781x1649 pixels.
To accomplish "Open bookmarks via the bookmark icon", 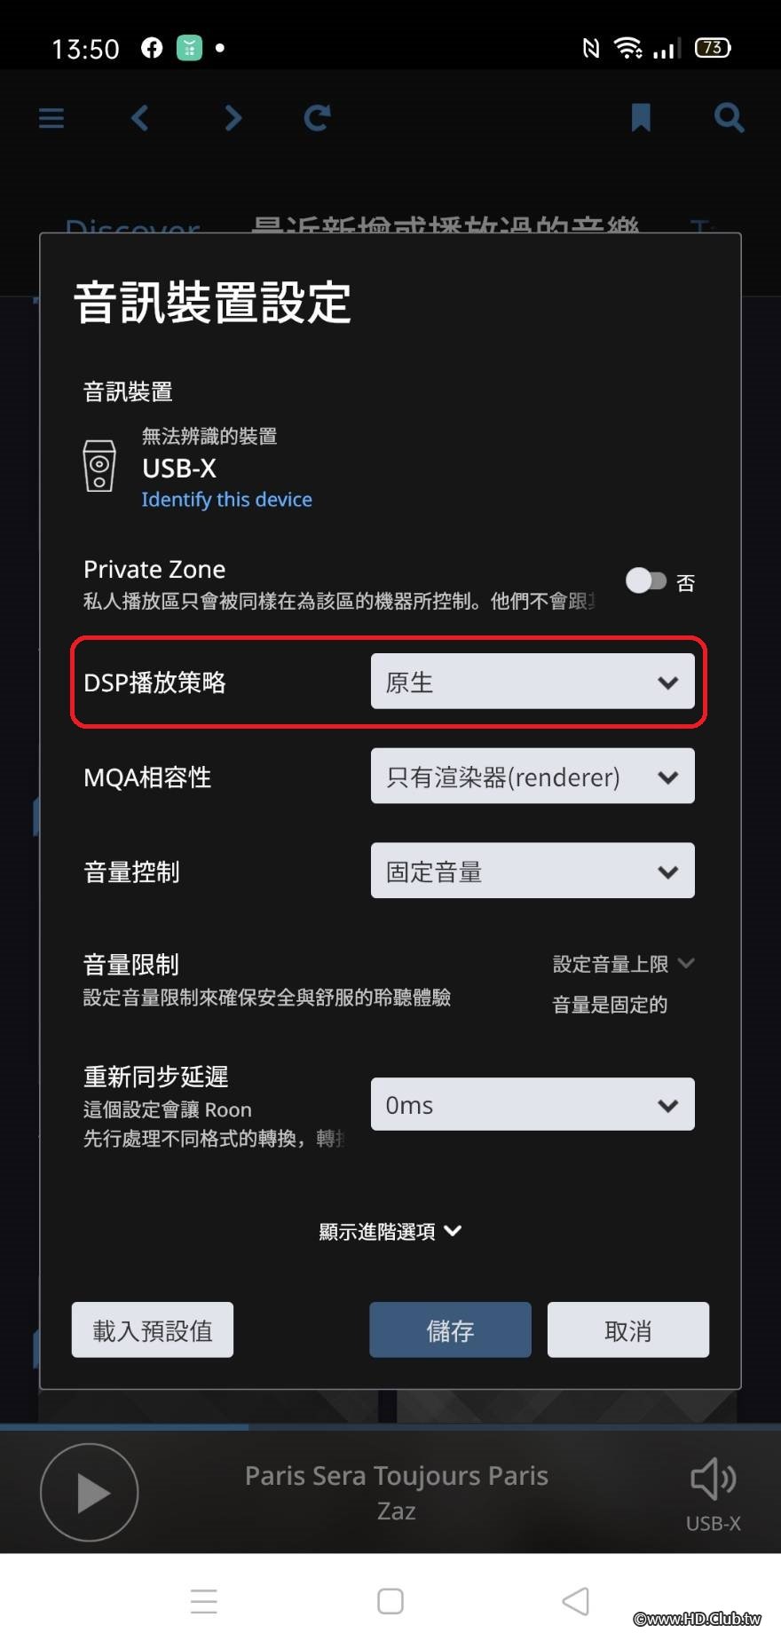I will 641,117.
